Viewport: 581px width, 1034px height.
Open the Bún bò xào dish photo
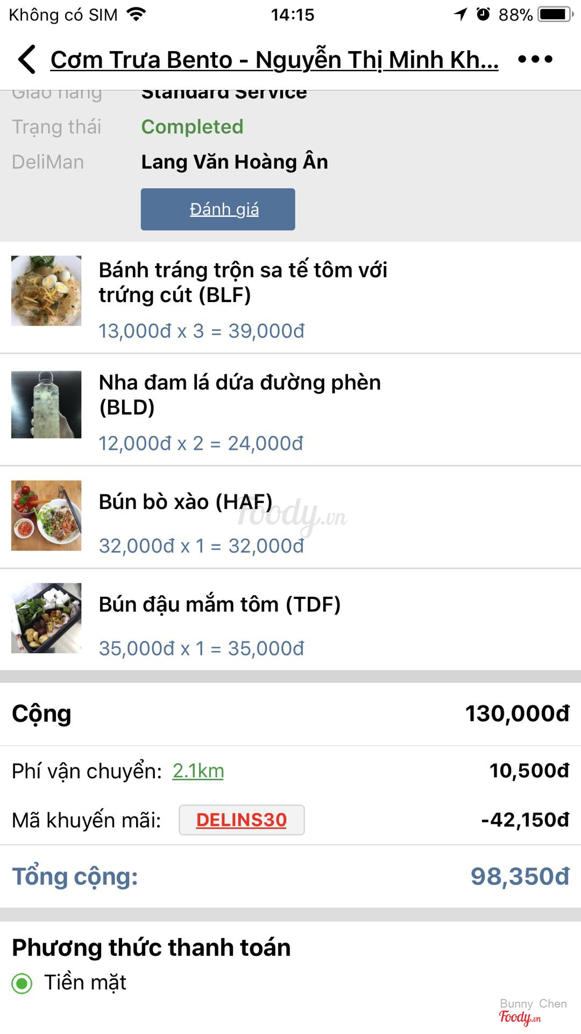46,515
